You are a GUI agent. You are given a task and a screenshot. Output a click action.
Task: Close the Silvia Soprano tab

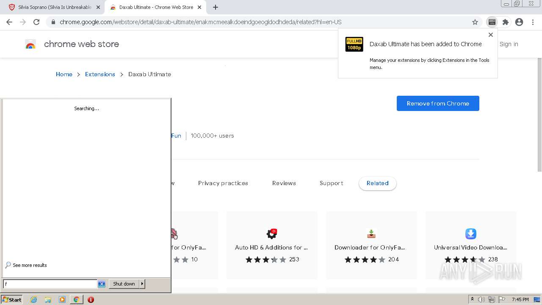pos(98,7)
